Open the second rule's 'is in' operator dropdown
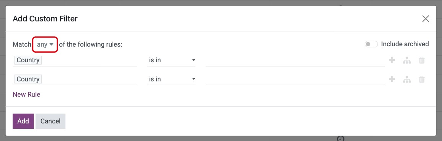 click(x=171, y=79)
